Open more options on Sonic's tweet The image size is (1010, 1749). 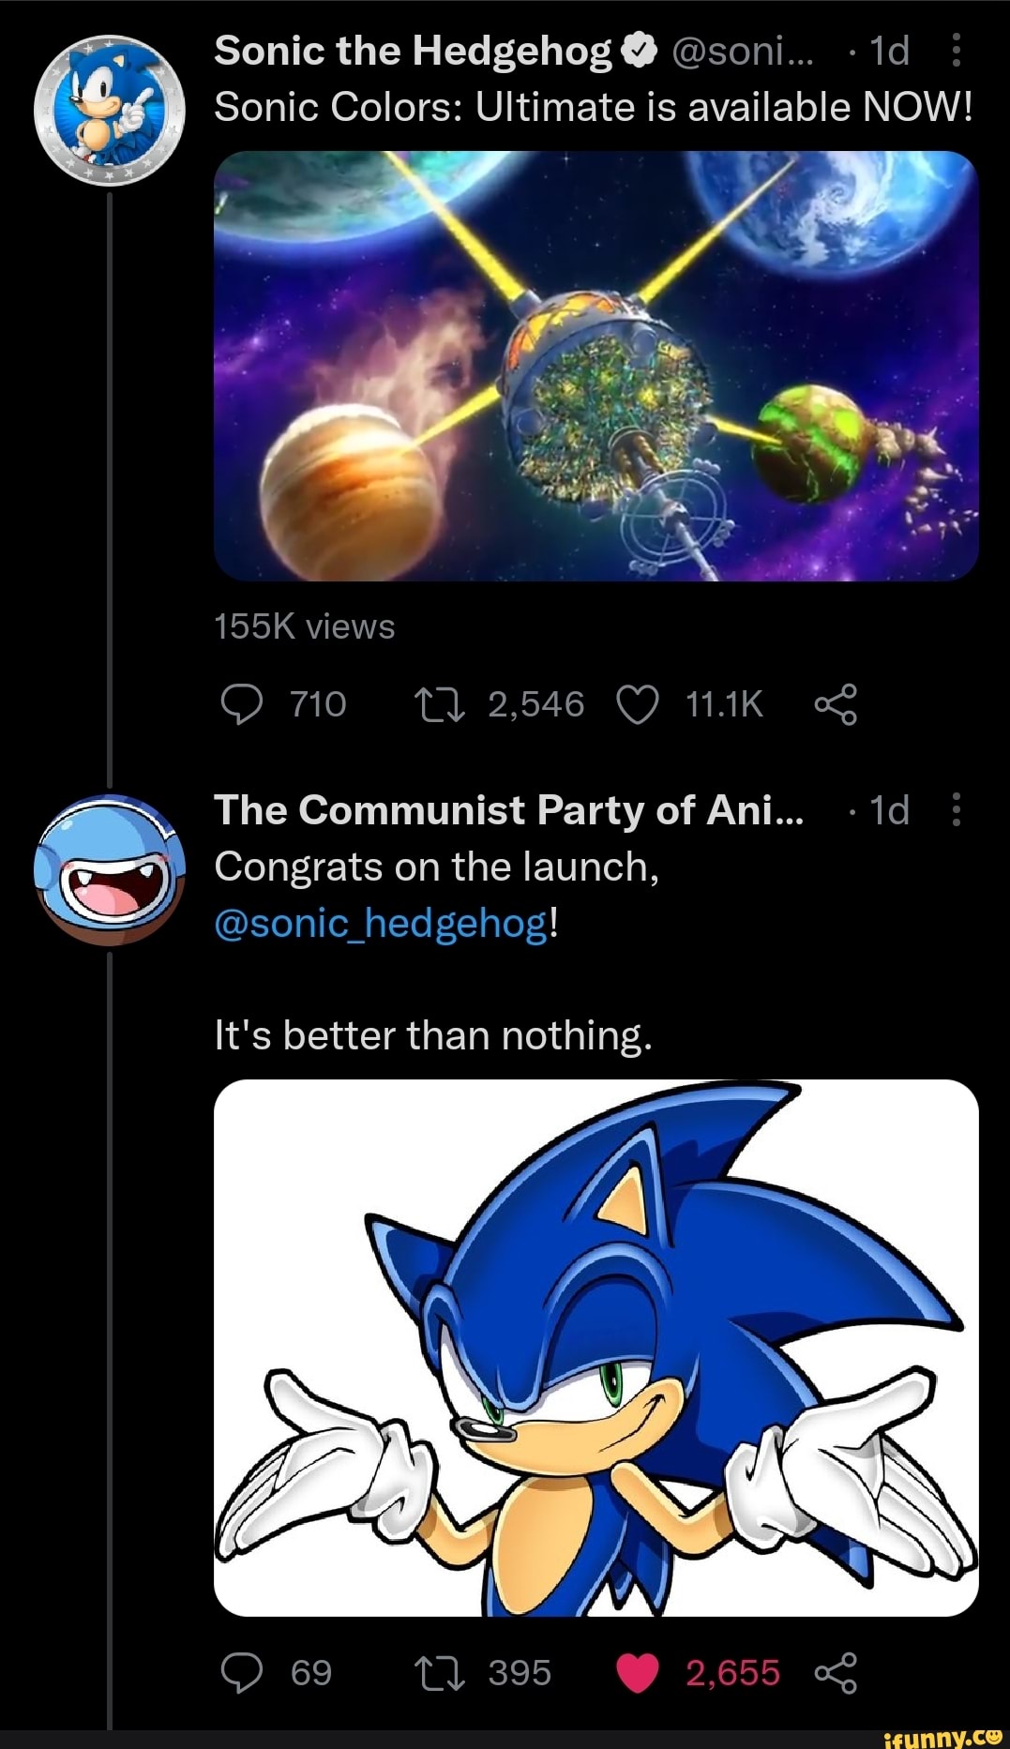[956, 51]
